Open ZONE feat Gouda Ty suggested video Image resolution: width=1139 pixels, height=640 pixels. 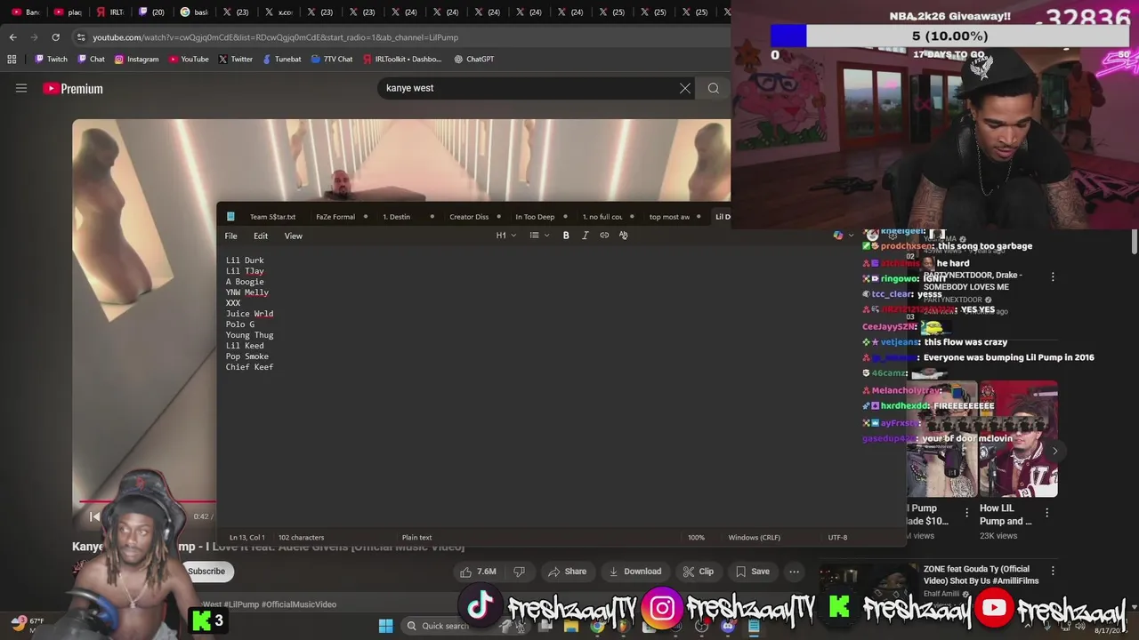pos(981,574)
